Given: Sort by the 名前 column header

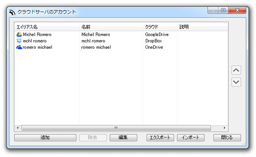Looking at the screenshot, I should point(111,27).
